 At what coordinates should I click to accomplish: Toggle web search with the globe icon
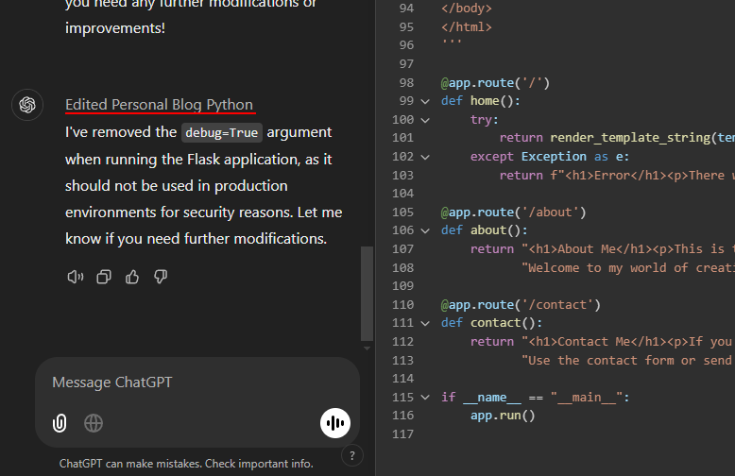(94, 422)
